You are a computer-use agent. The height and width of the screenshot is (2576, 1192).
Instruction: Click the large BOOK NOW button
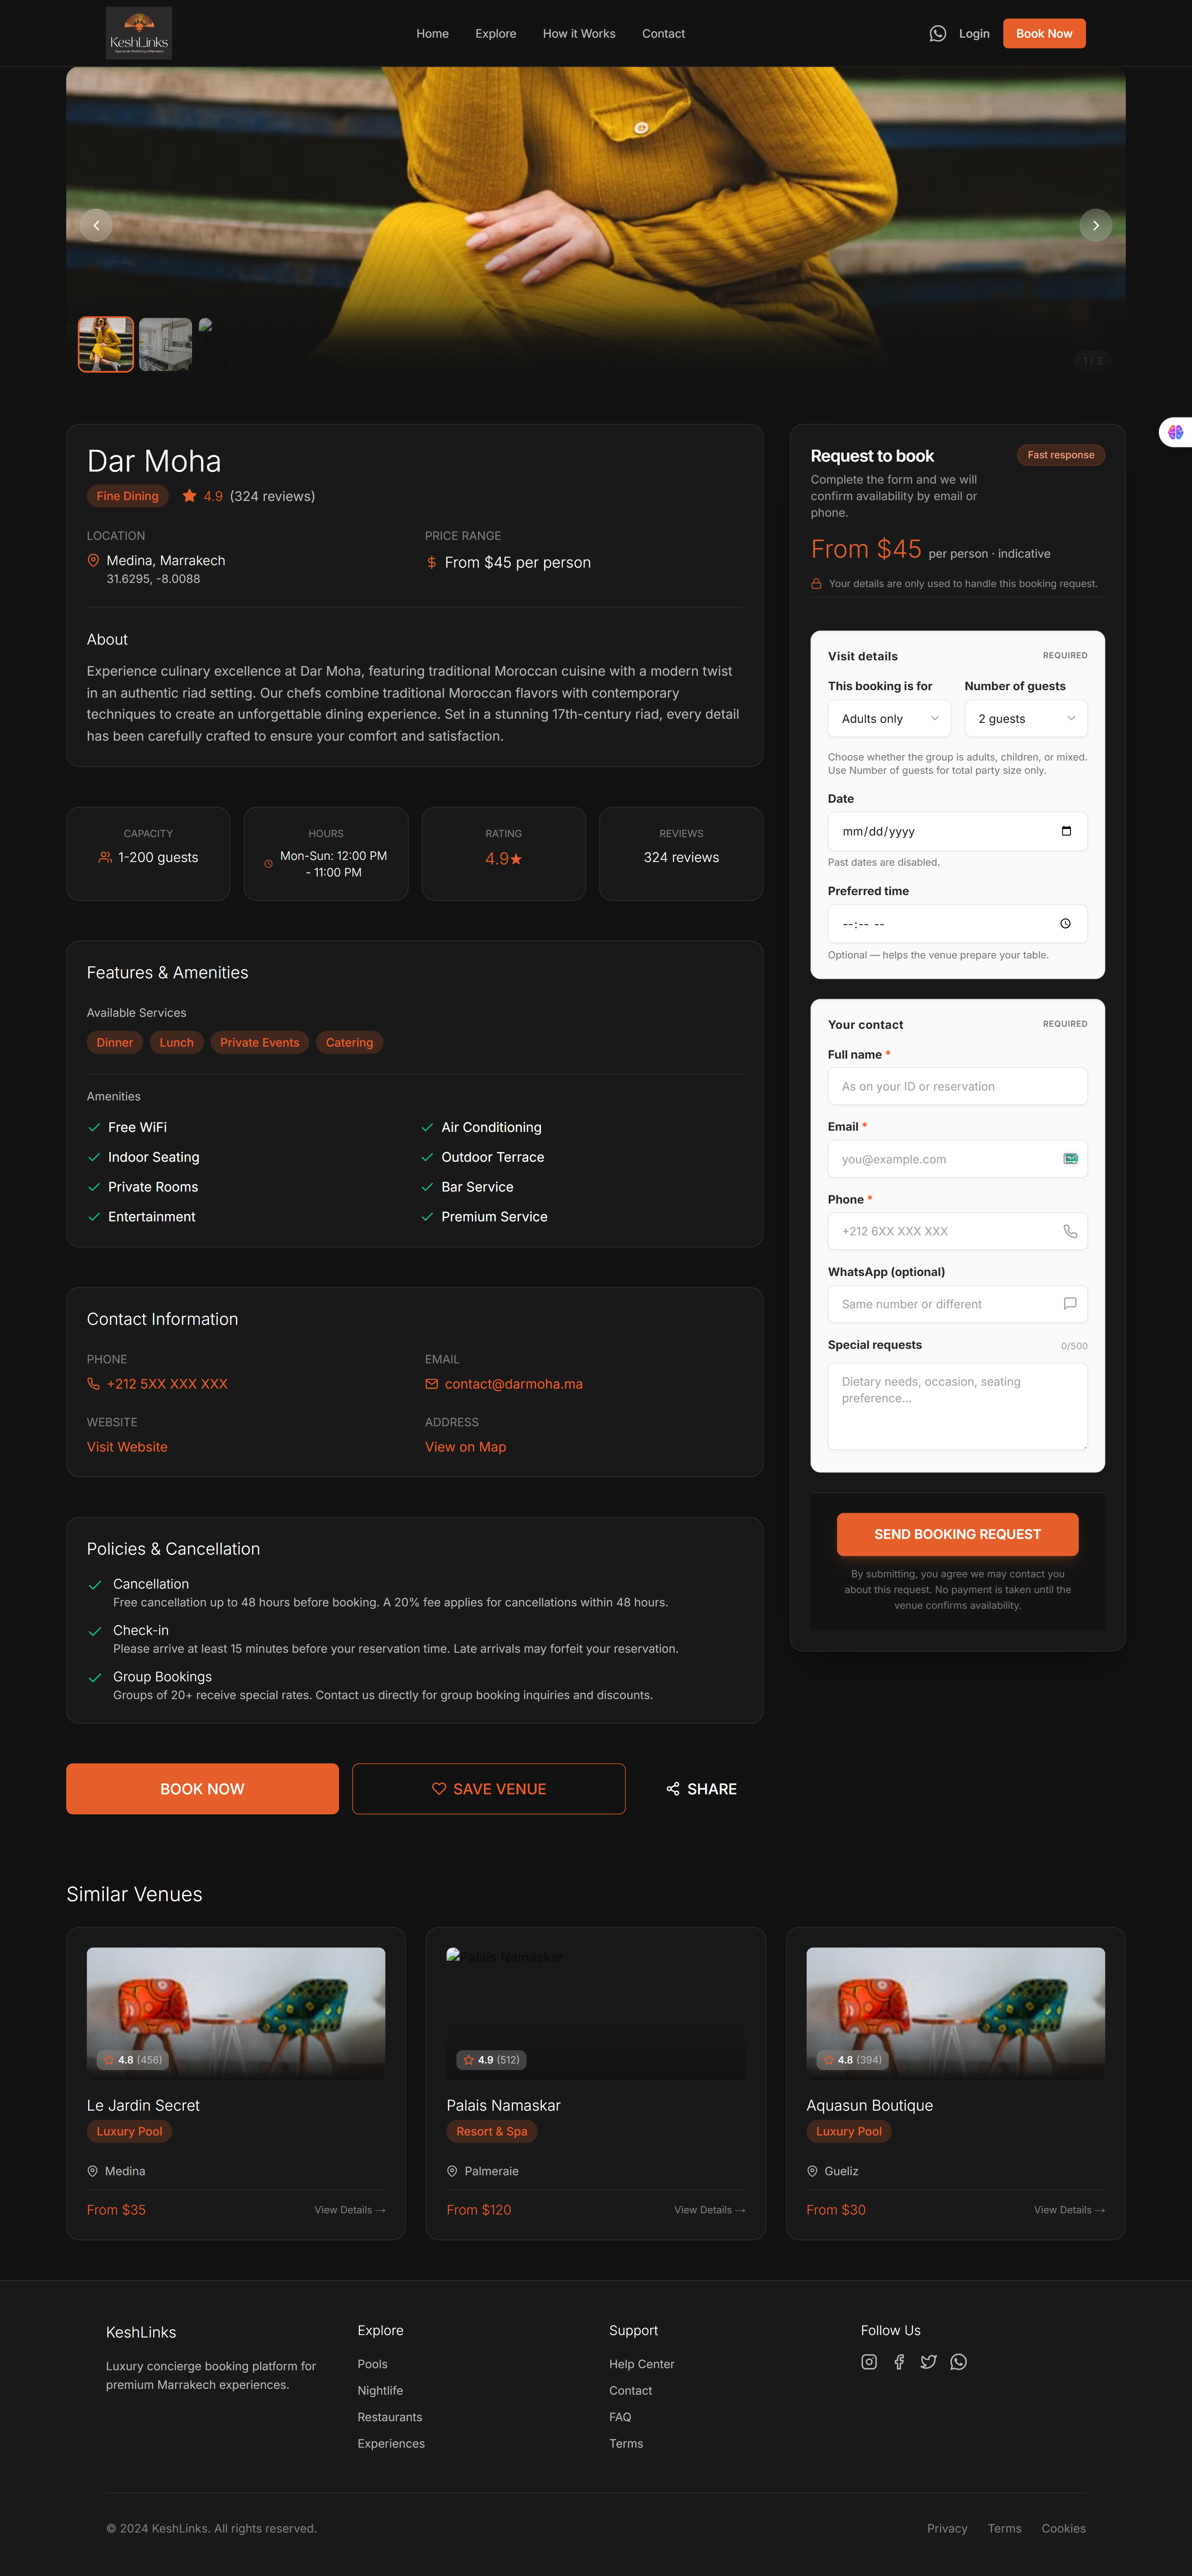coord(202,1788)
